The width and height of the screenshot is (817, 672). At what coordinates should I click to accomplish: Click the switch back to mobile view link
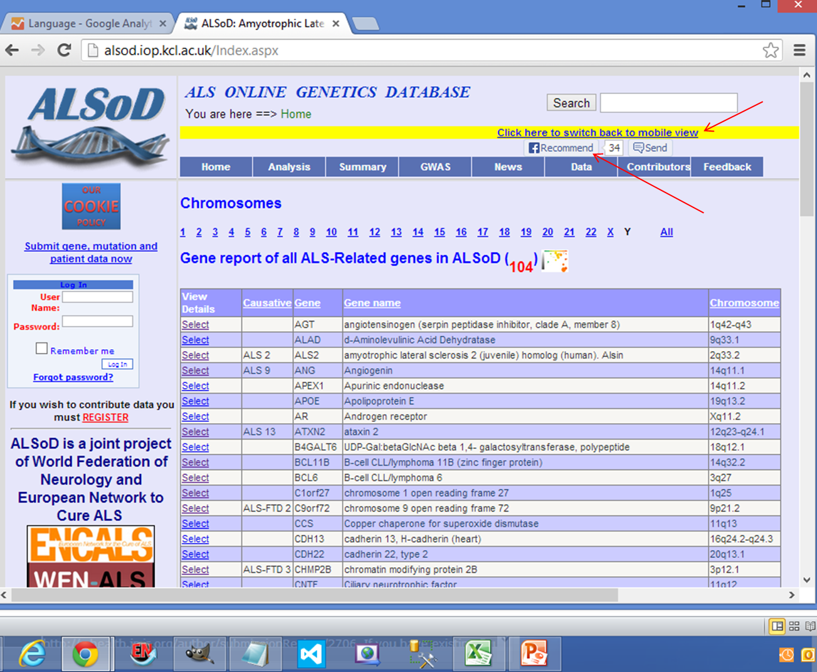point(597,133)
